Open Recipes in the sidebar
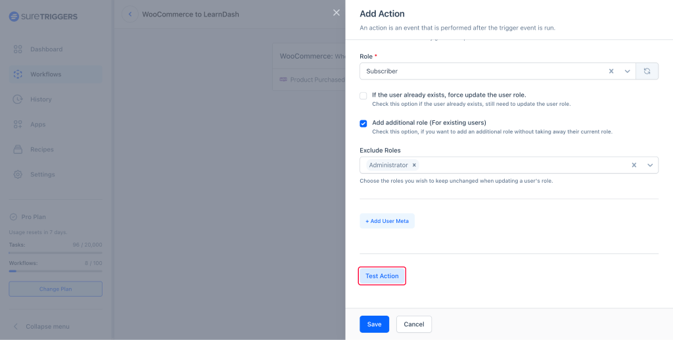The width and height of the screenshot is (673, 340). click(x=55, y=149)
